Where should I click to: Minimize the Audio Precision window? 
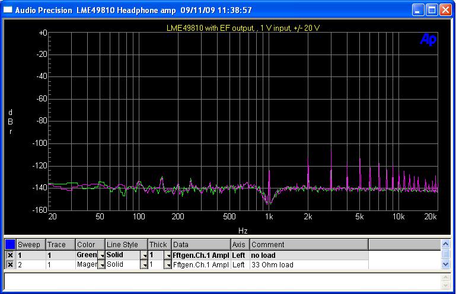tap(418, 10)
